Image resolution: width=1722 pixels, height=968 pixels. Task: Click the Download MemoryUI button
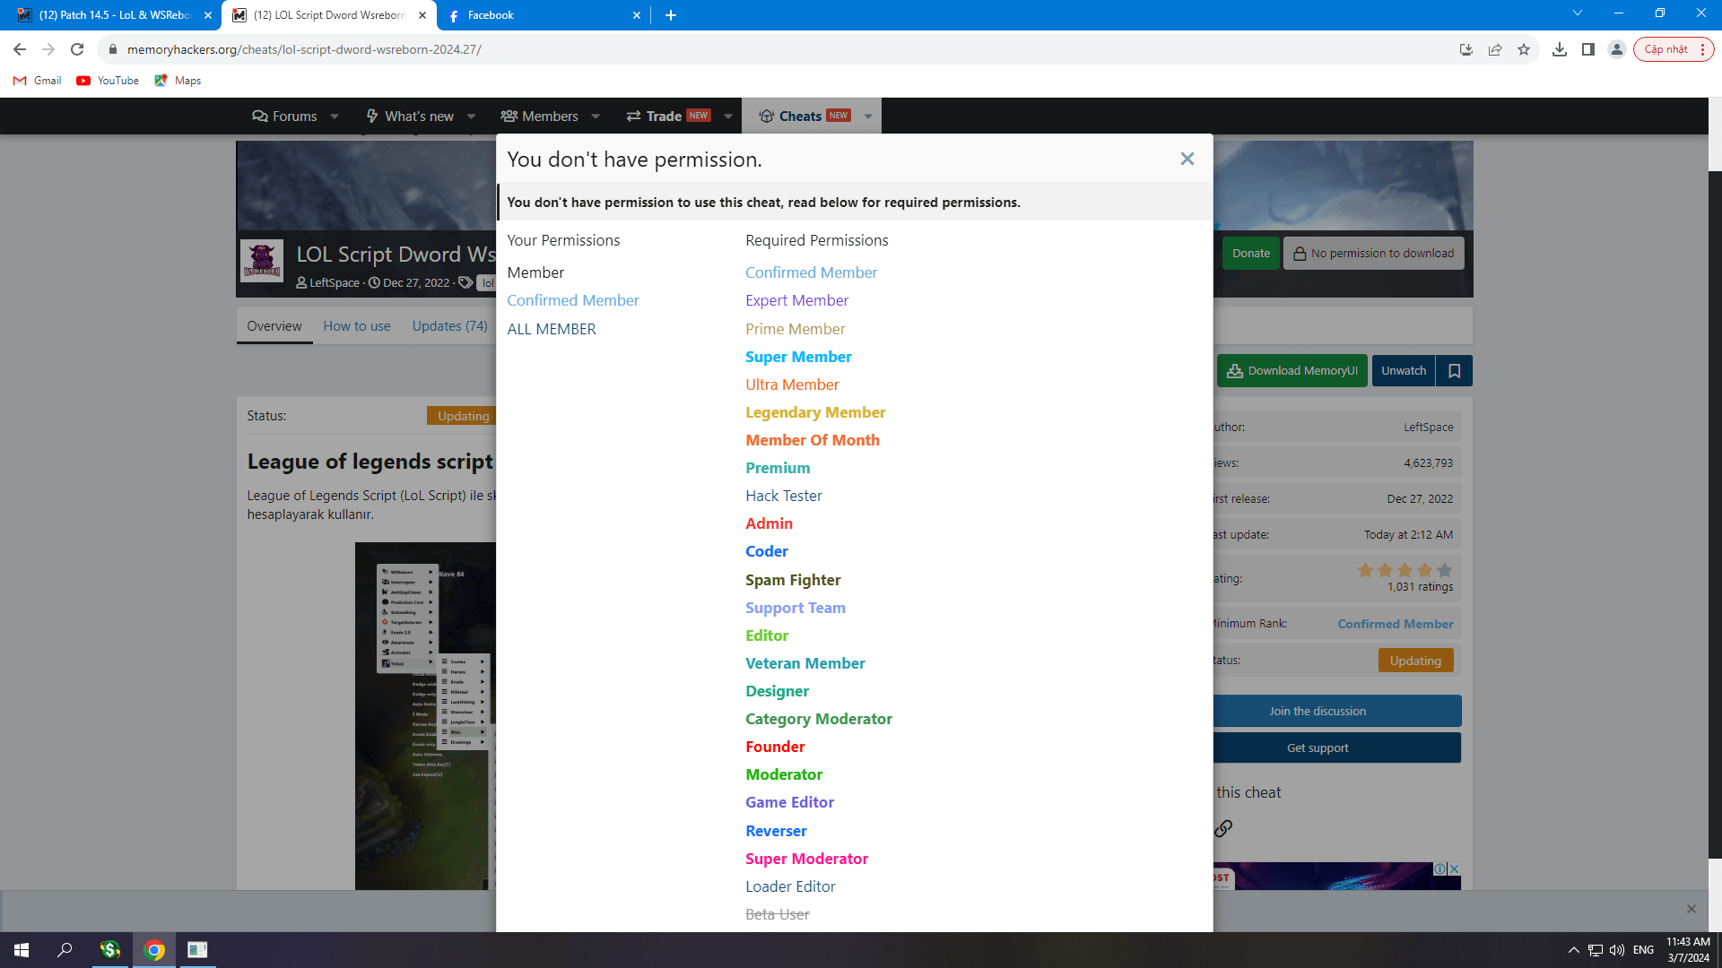(x=1292, y=371)
